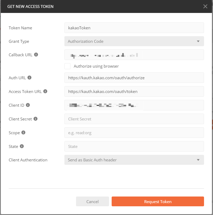
Task: Click the Client ID info icon
Action: click(x=28, y=105)
